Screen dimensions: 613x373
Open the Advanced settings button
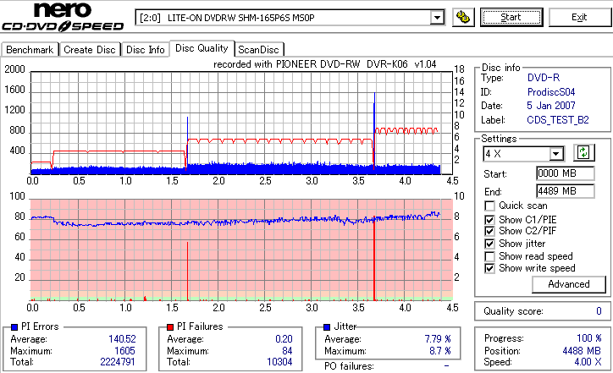coord(569,284)
